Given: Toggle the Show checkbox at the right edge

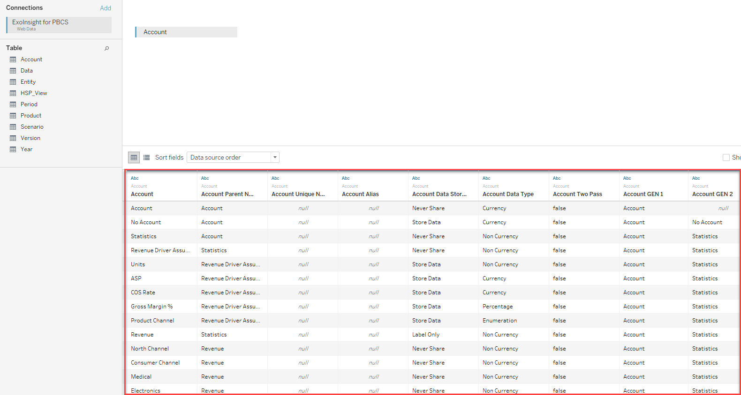Looking at the screenshot, I should tap(726, 158).
